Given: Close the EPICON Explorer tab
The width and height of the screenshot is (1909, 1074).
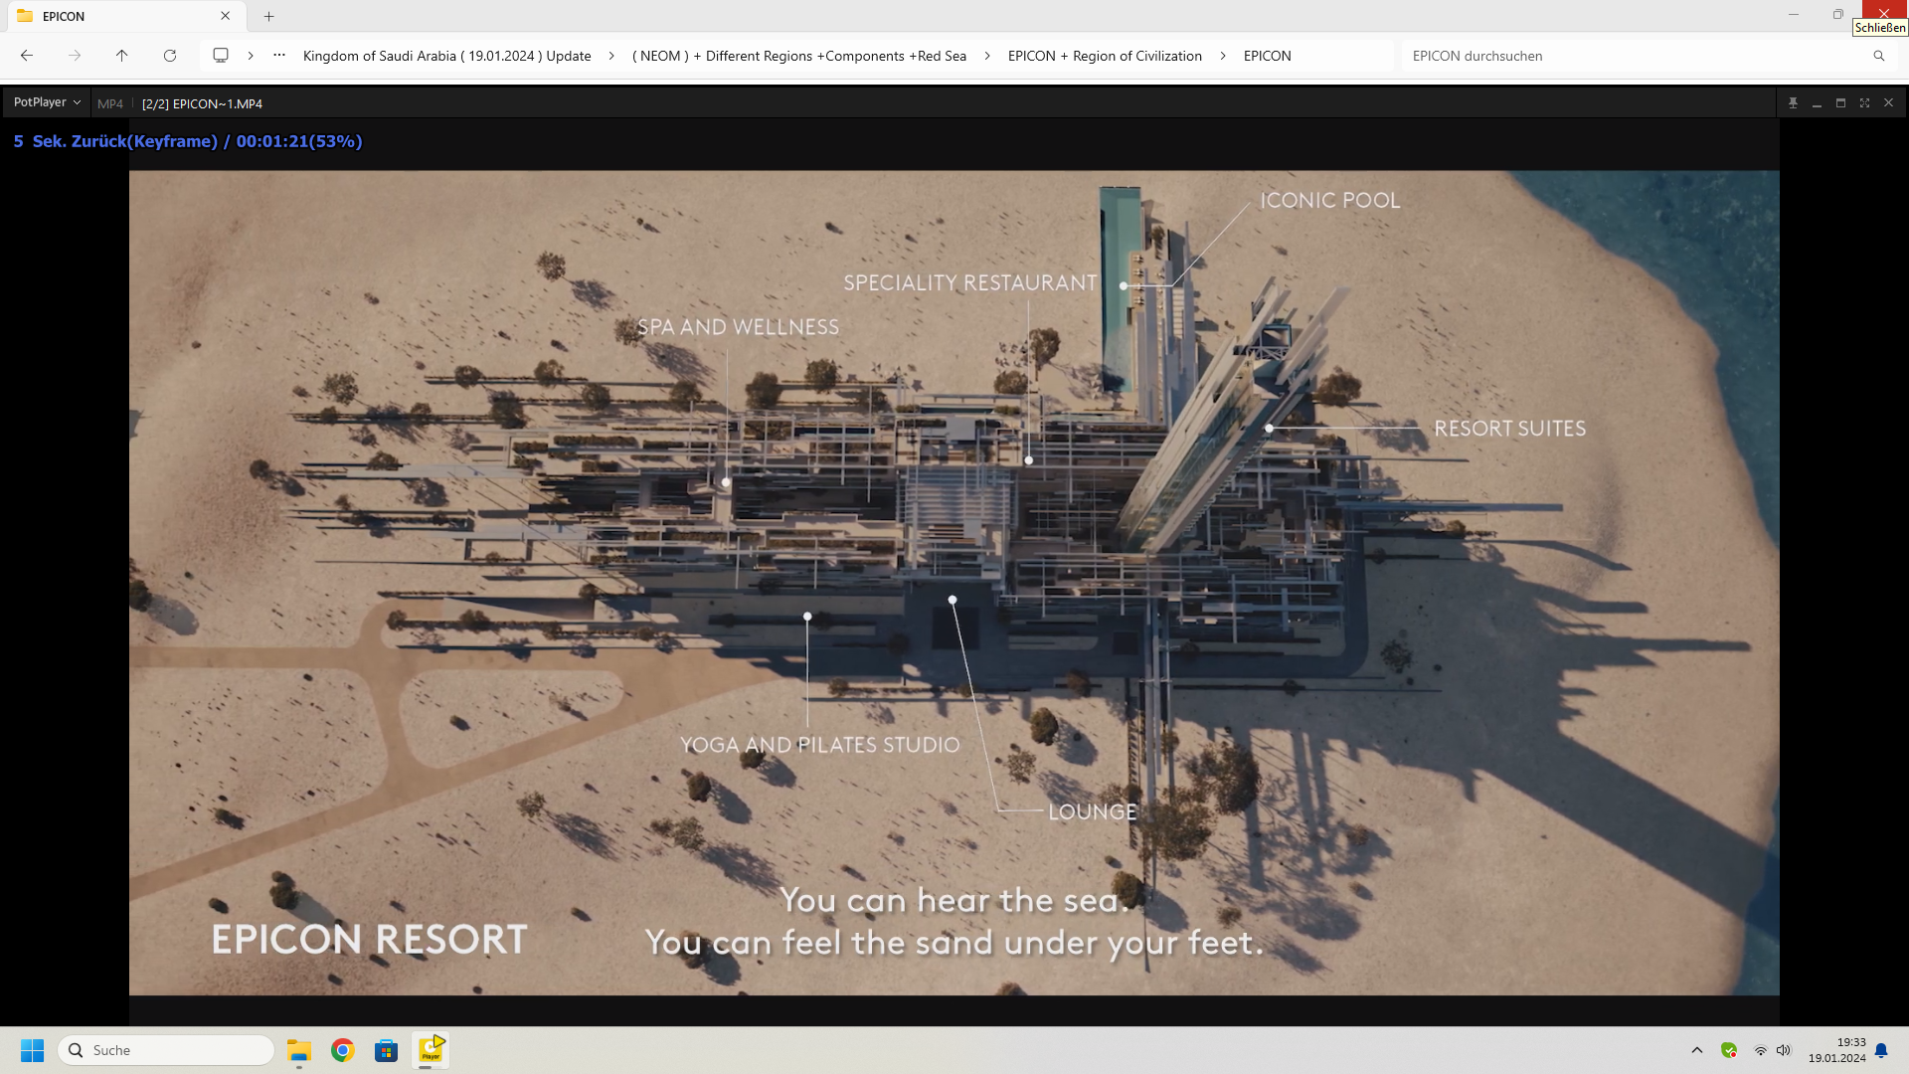Looking at the screenshot, I should 226,16.
